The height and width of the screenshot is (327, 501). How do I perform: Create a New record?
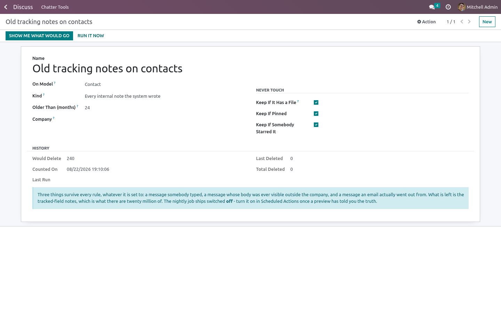487,22
